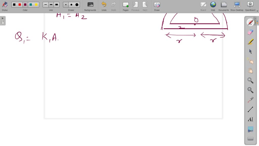The image size is (259, 146).
Task: Switch to Board mode
Action: (x=203, y=6)
